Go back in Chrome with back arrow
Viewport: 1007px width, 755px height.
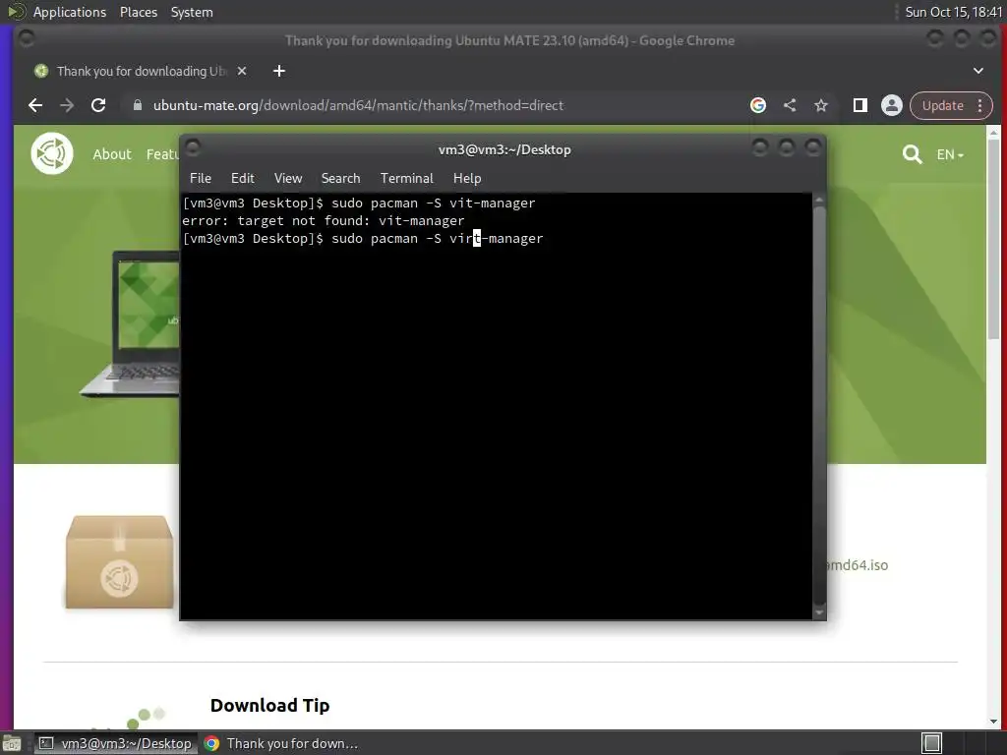point(35,105)
